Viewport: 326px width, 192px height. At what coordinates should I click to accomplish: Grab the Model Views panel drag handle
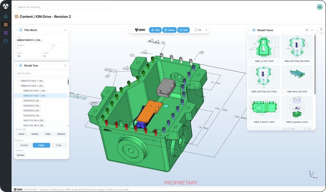(x=250, y=30)
